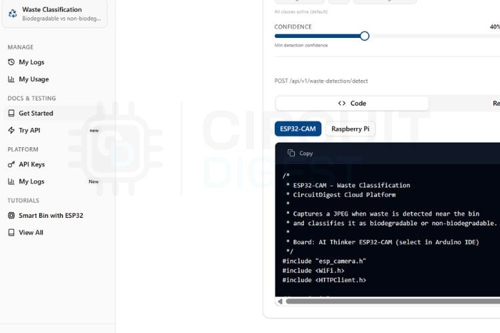
Task: Click the book icon beside View All
Action: [x=11, y=232]
